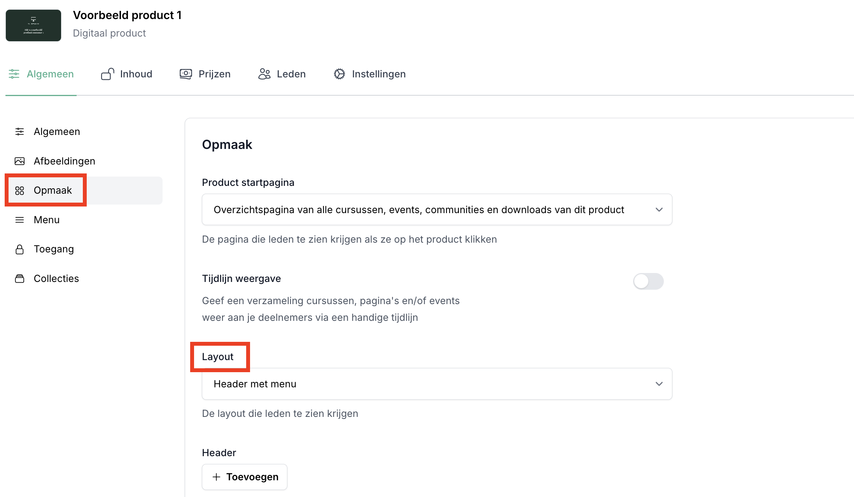854x497 pixels.
Task: Open the Product startpagina dropdown
Action: [437, 210]
